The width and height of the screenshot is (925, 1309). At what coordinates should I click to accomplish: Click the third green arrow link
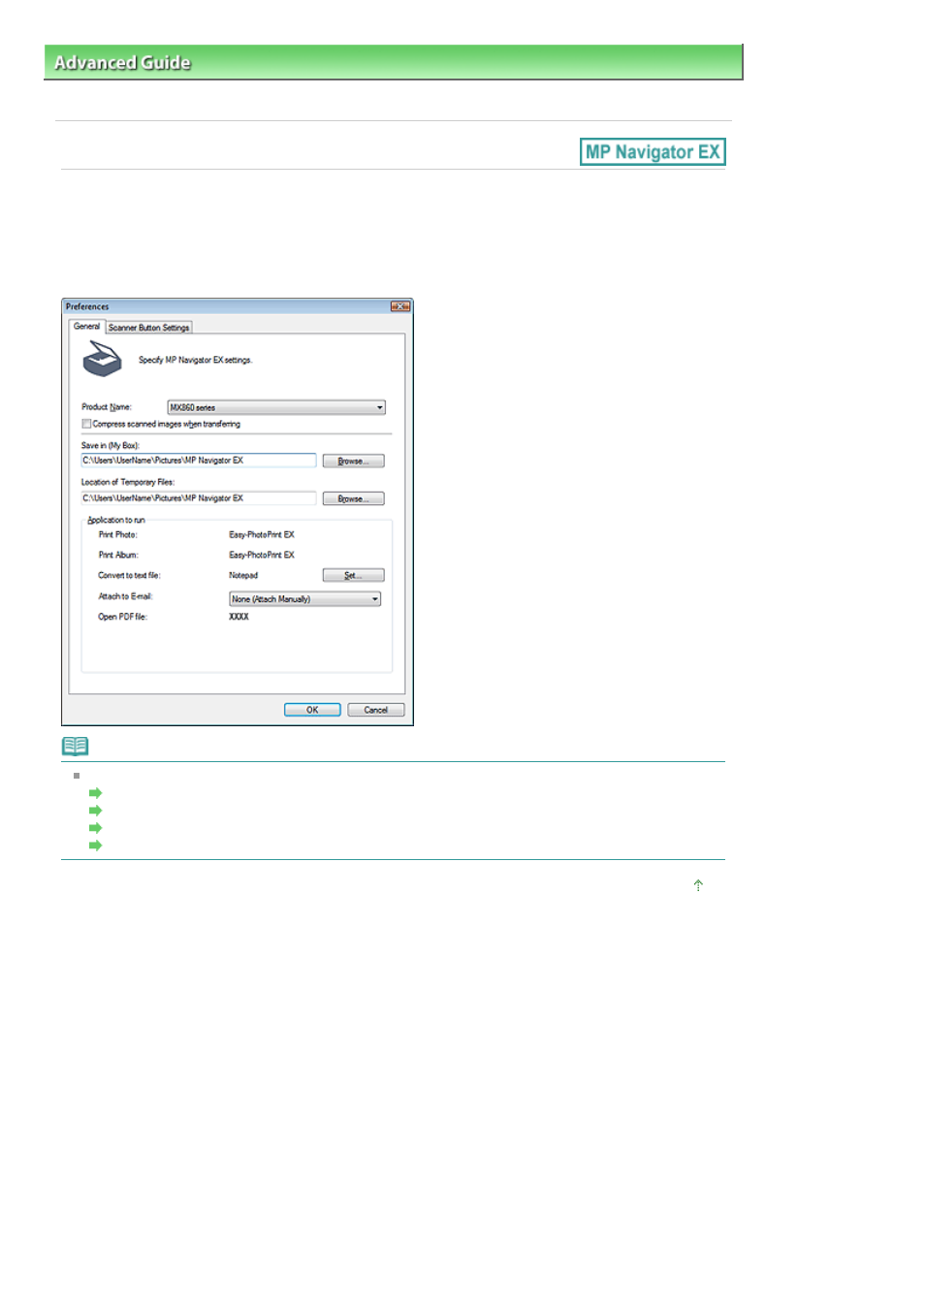point(95,828)
